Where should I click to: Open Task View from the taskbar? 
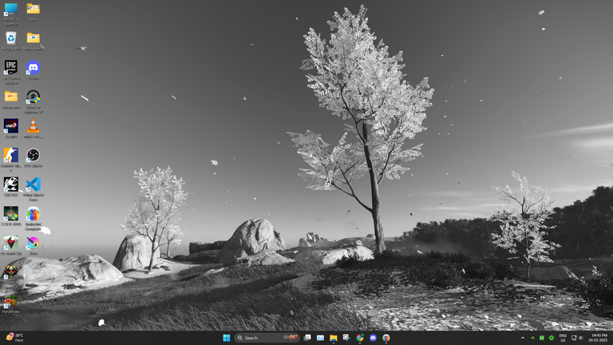[307, 338]
